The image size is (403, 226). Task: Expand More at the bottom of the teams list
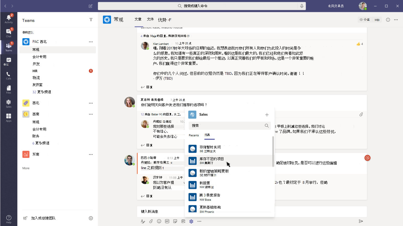[26, 168]
